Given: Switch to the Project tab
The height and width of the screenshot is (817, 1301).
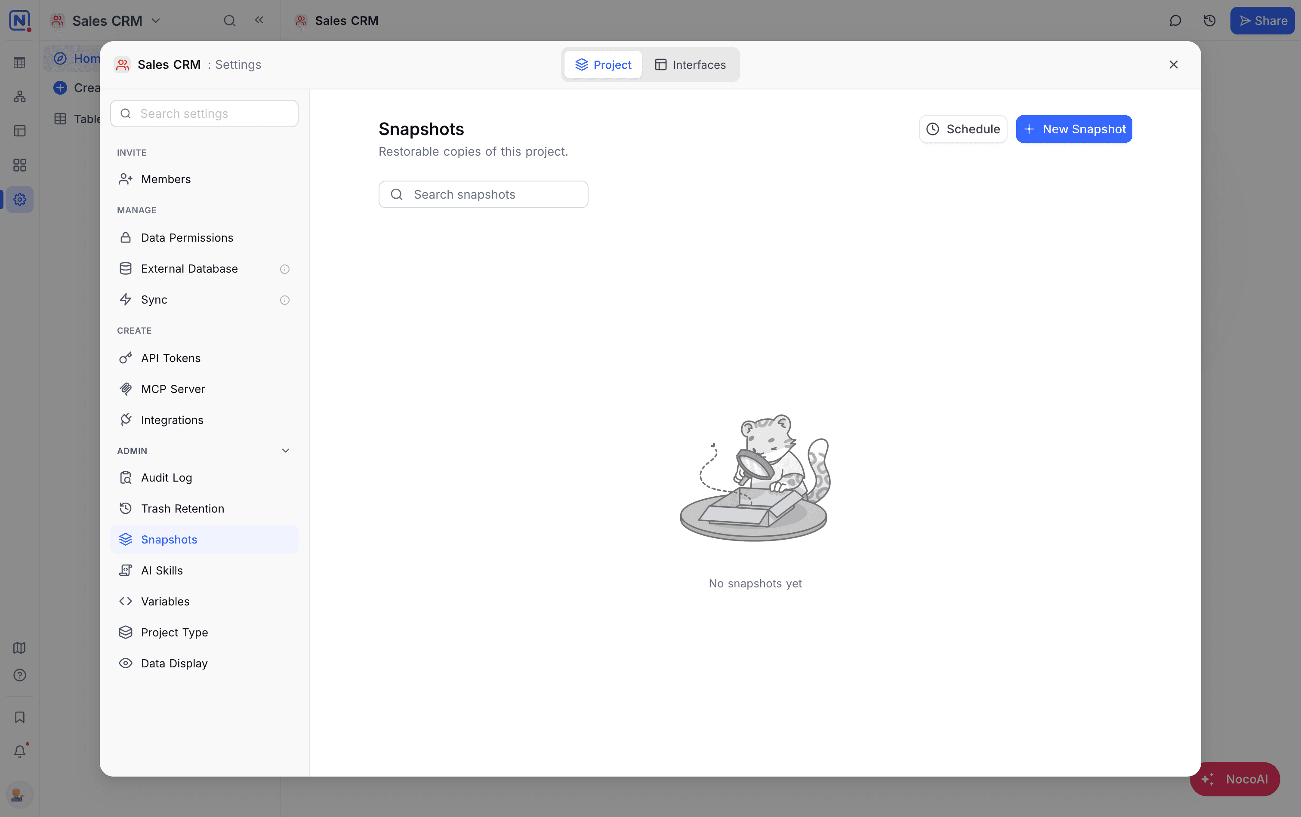Looking at the screenshot, I should coord(604,65).
